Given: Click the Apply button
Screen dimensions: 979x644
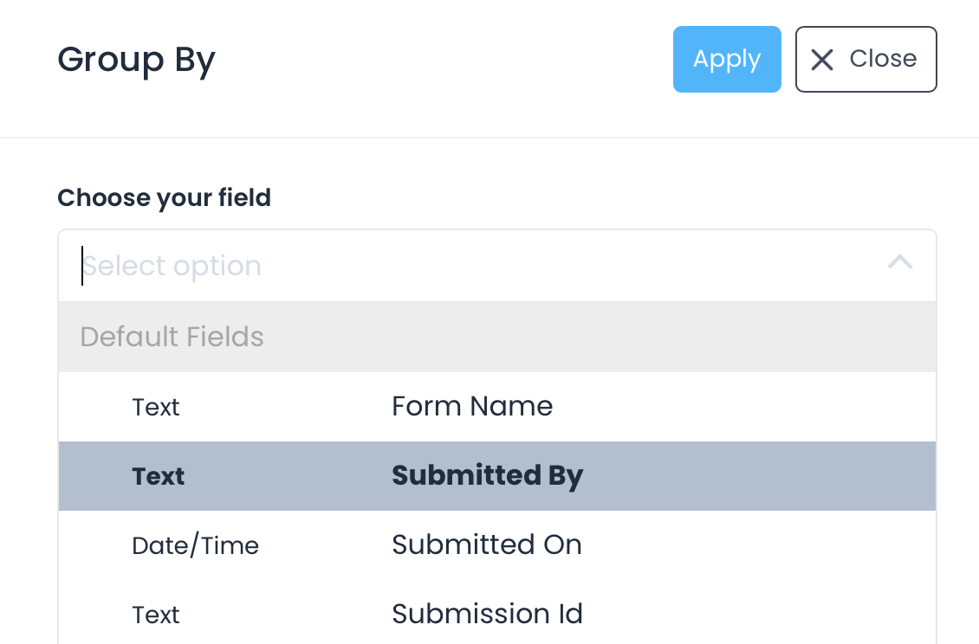Looking at the screenshot, I should point(727,59).
